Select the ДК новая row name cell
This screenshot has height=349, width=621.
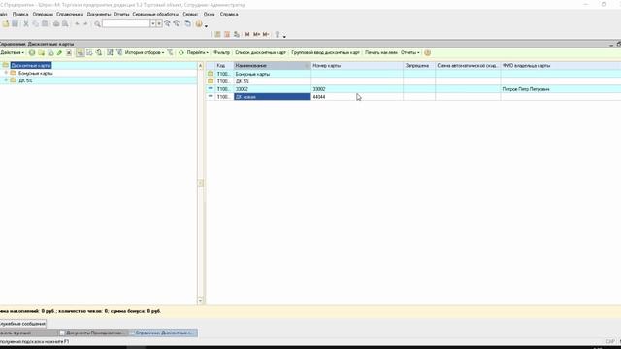coord(272,97)
